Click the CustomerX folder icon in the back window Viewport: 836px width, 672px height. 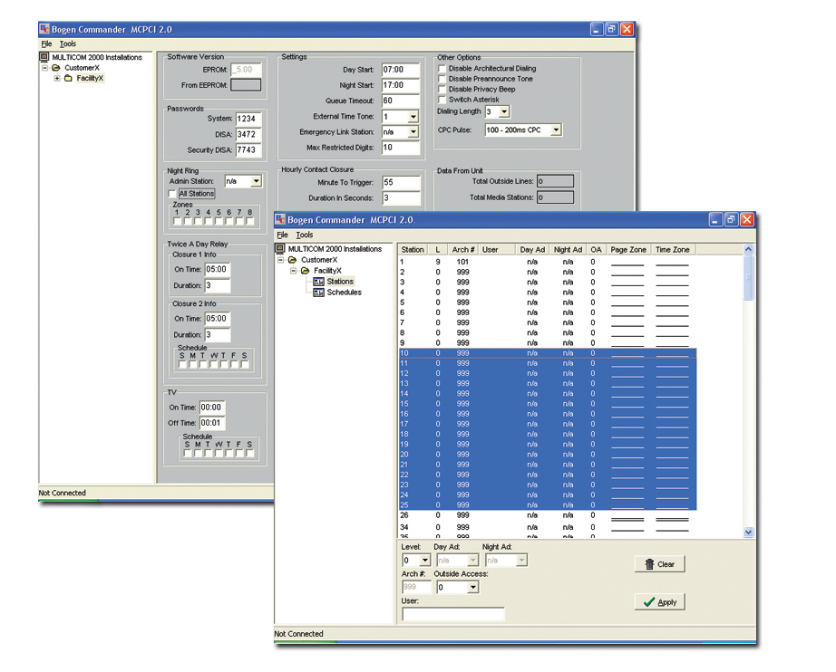click(56, 68)
